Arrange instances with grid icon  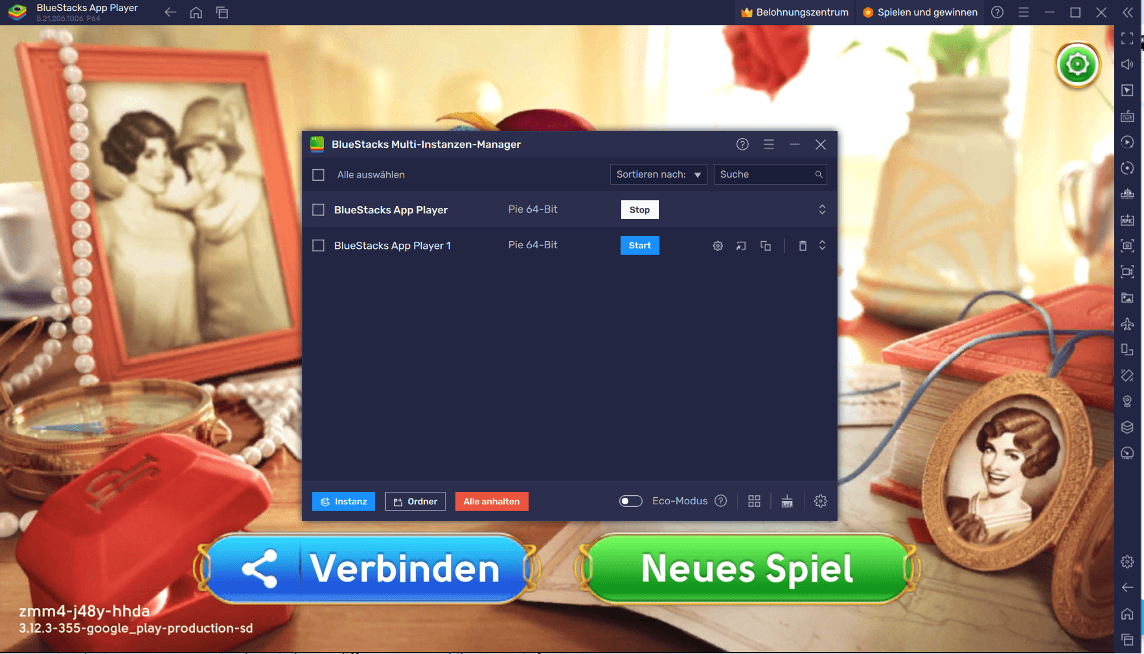pos(754,501)
